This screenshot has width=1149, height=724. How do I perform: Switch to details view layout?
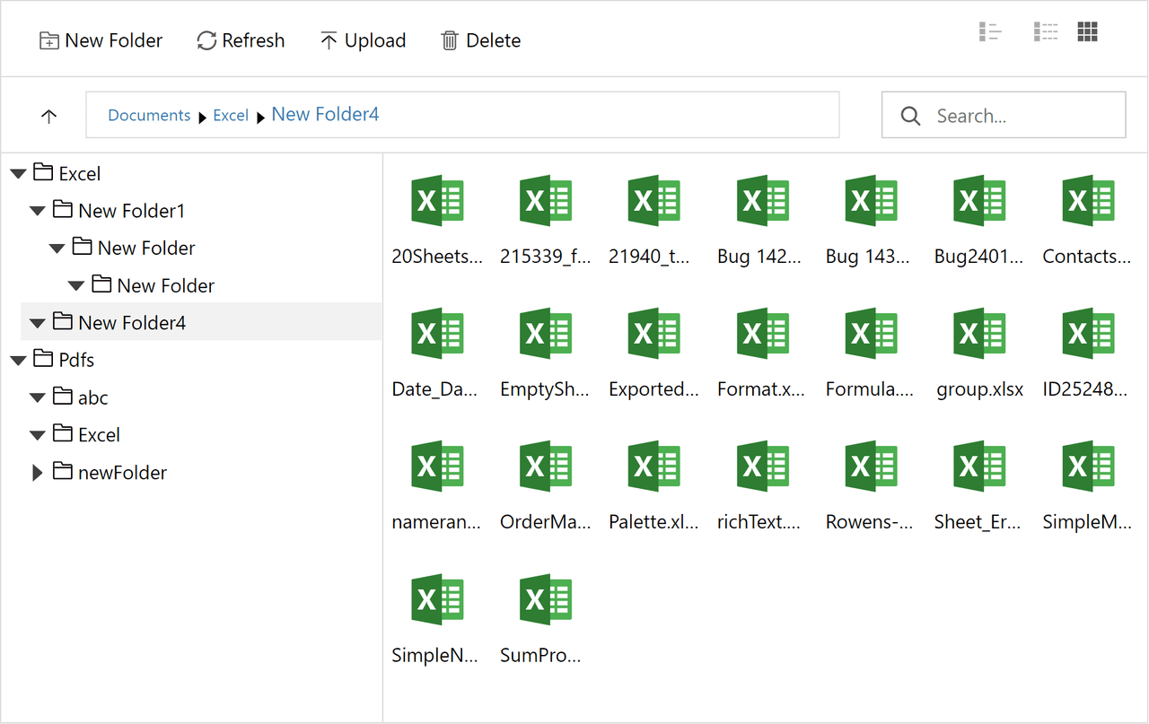point(1046,32)
